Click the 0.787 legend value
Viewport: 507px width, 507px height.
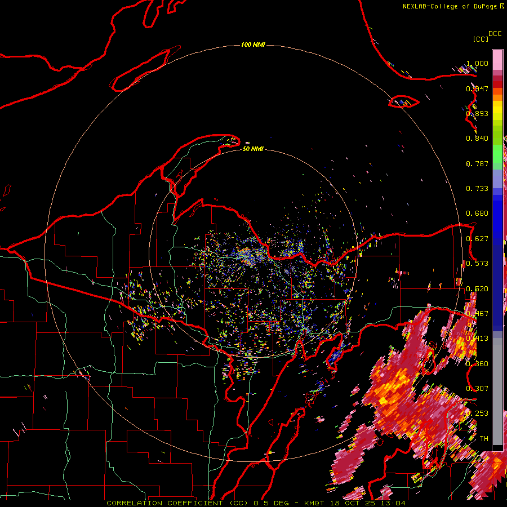[x=477, y=163]
